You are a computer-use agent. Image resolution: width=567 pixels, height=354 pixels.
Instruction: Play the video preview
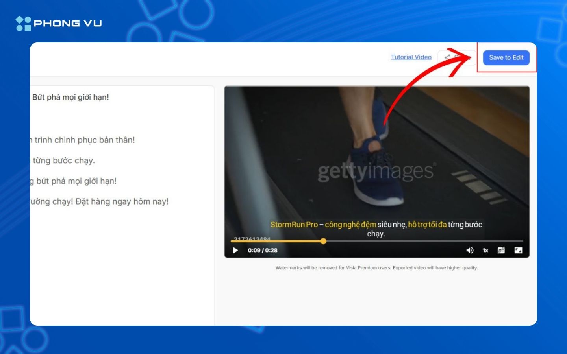click(x=235, y=250)
